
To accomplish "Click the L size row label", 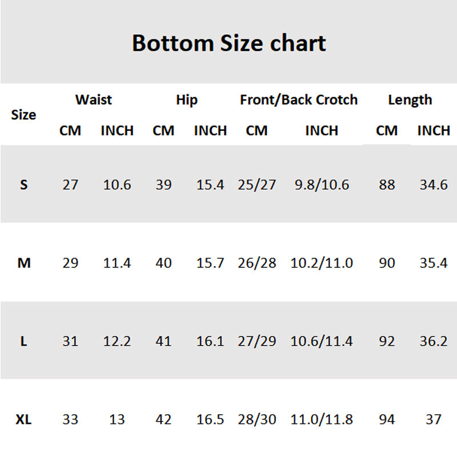I will click(x=23, y=342).
